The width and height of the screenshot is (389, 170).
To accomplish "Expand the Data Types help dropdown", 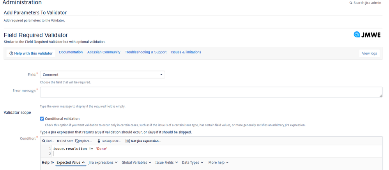I will click(193, 163).
